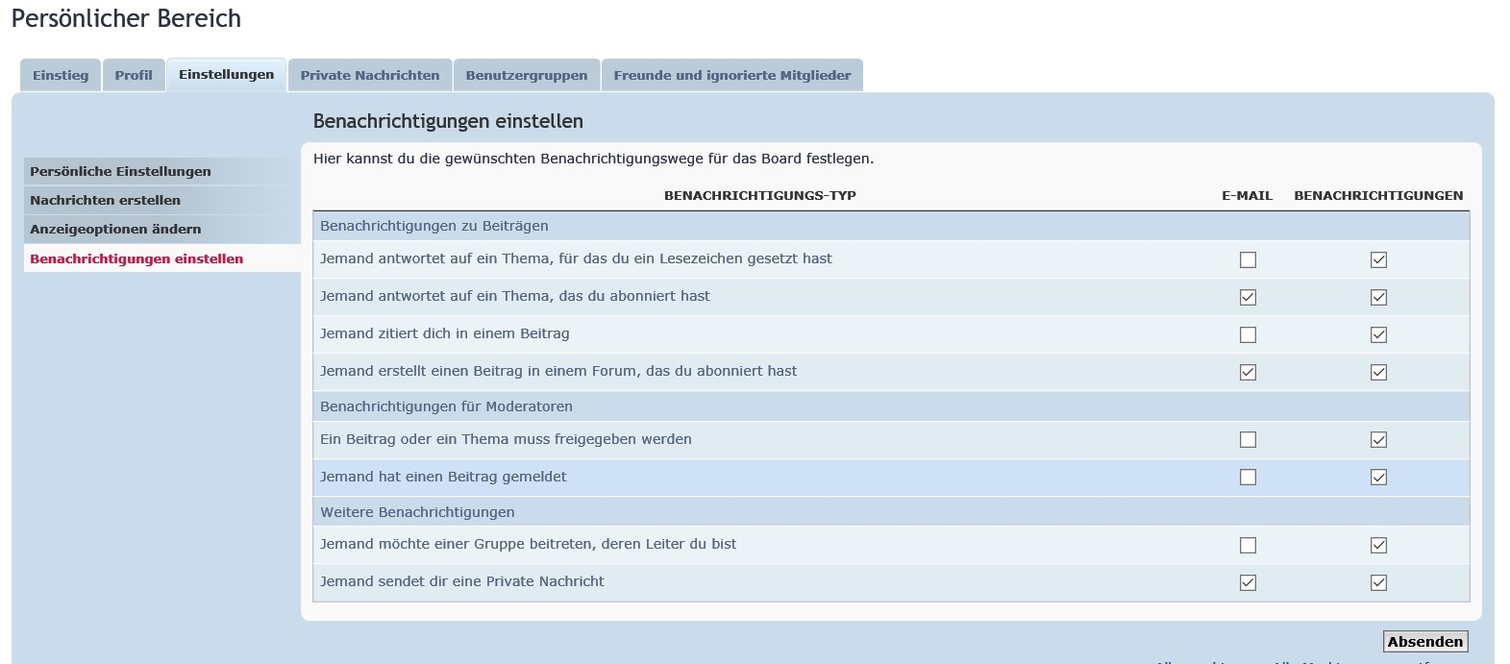
Task: Uncheck notification for reported posts
Action: click(x=1378, y=477)
